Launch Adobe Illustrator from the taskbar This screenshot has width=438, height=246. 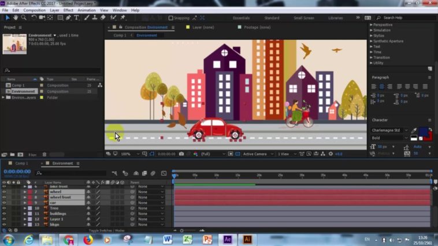(247, 239)
